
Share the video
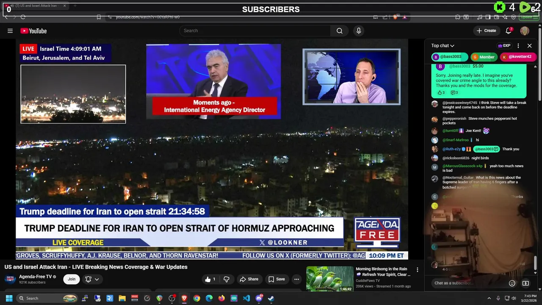pyautogui.click(x=249, y=279)
